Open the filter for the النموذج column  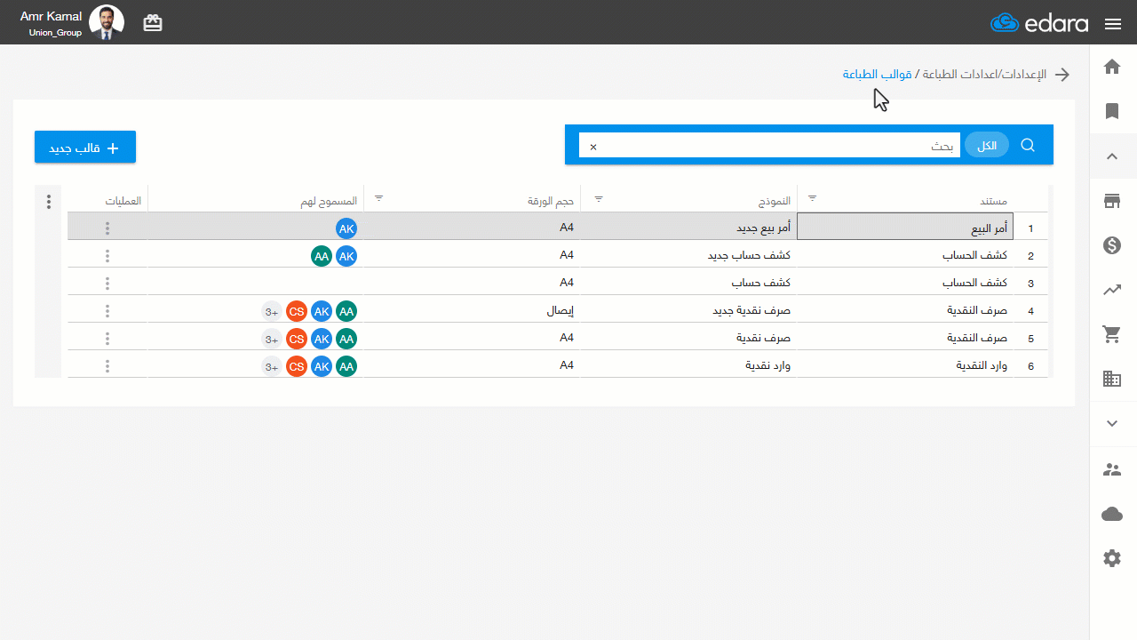pos(598,198)
